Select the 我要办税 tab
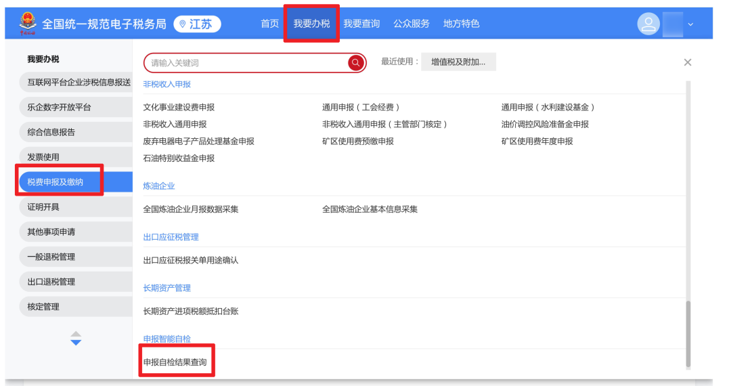 pos(311,24)
